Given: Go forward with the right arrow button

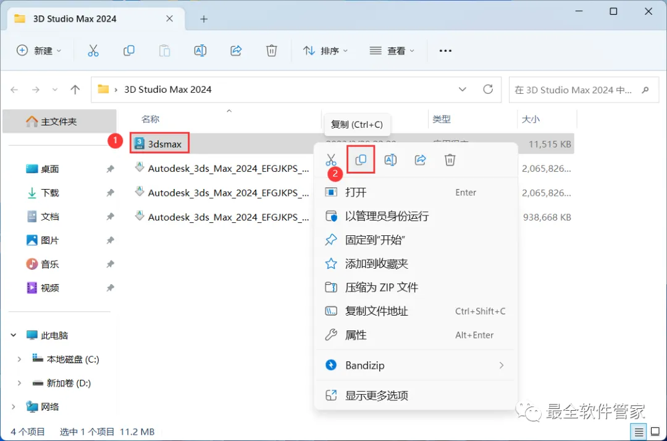Looking at the screenshot, I should pyautogui.click(x=36, y=90).
